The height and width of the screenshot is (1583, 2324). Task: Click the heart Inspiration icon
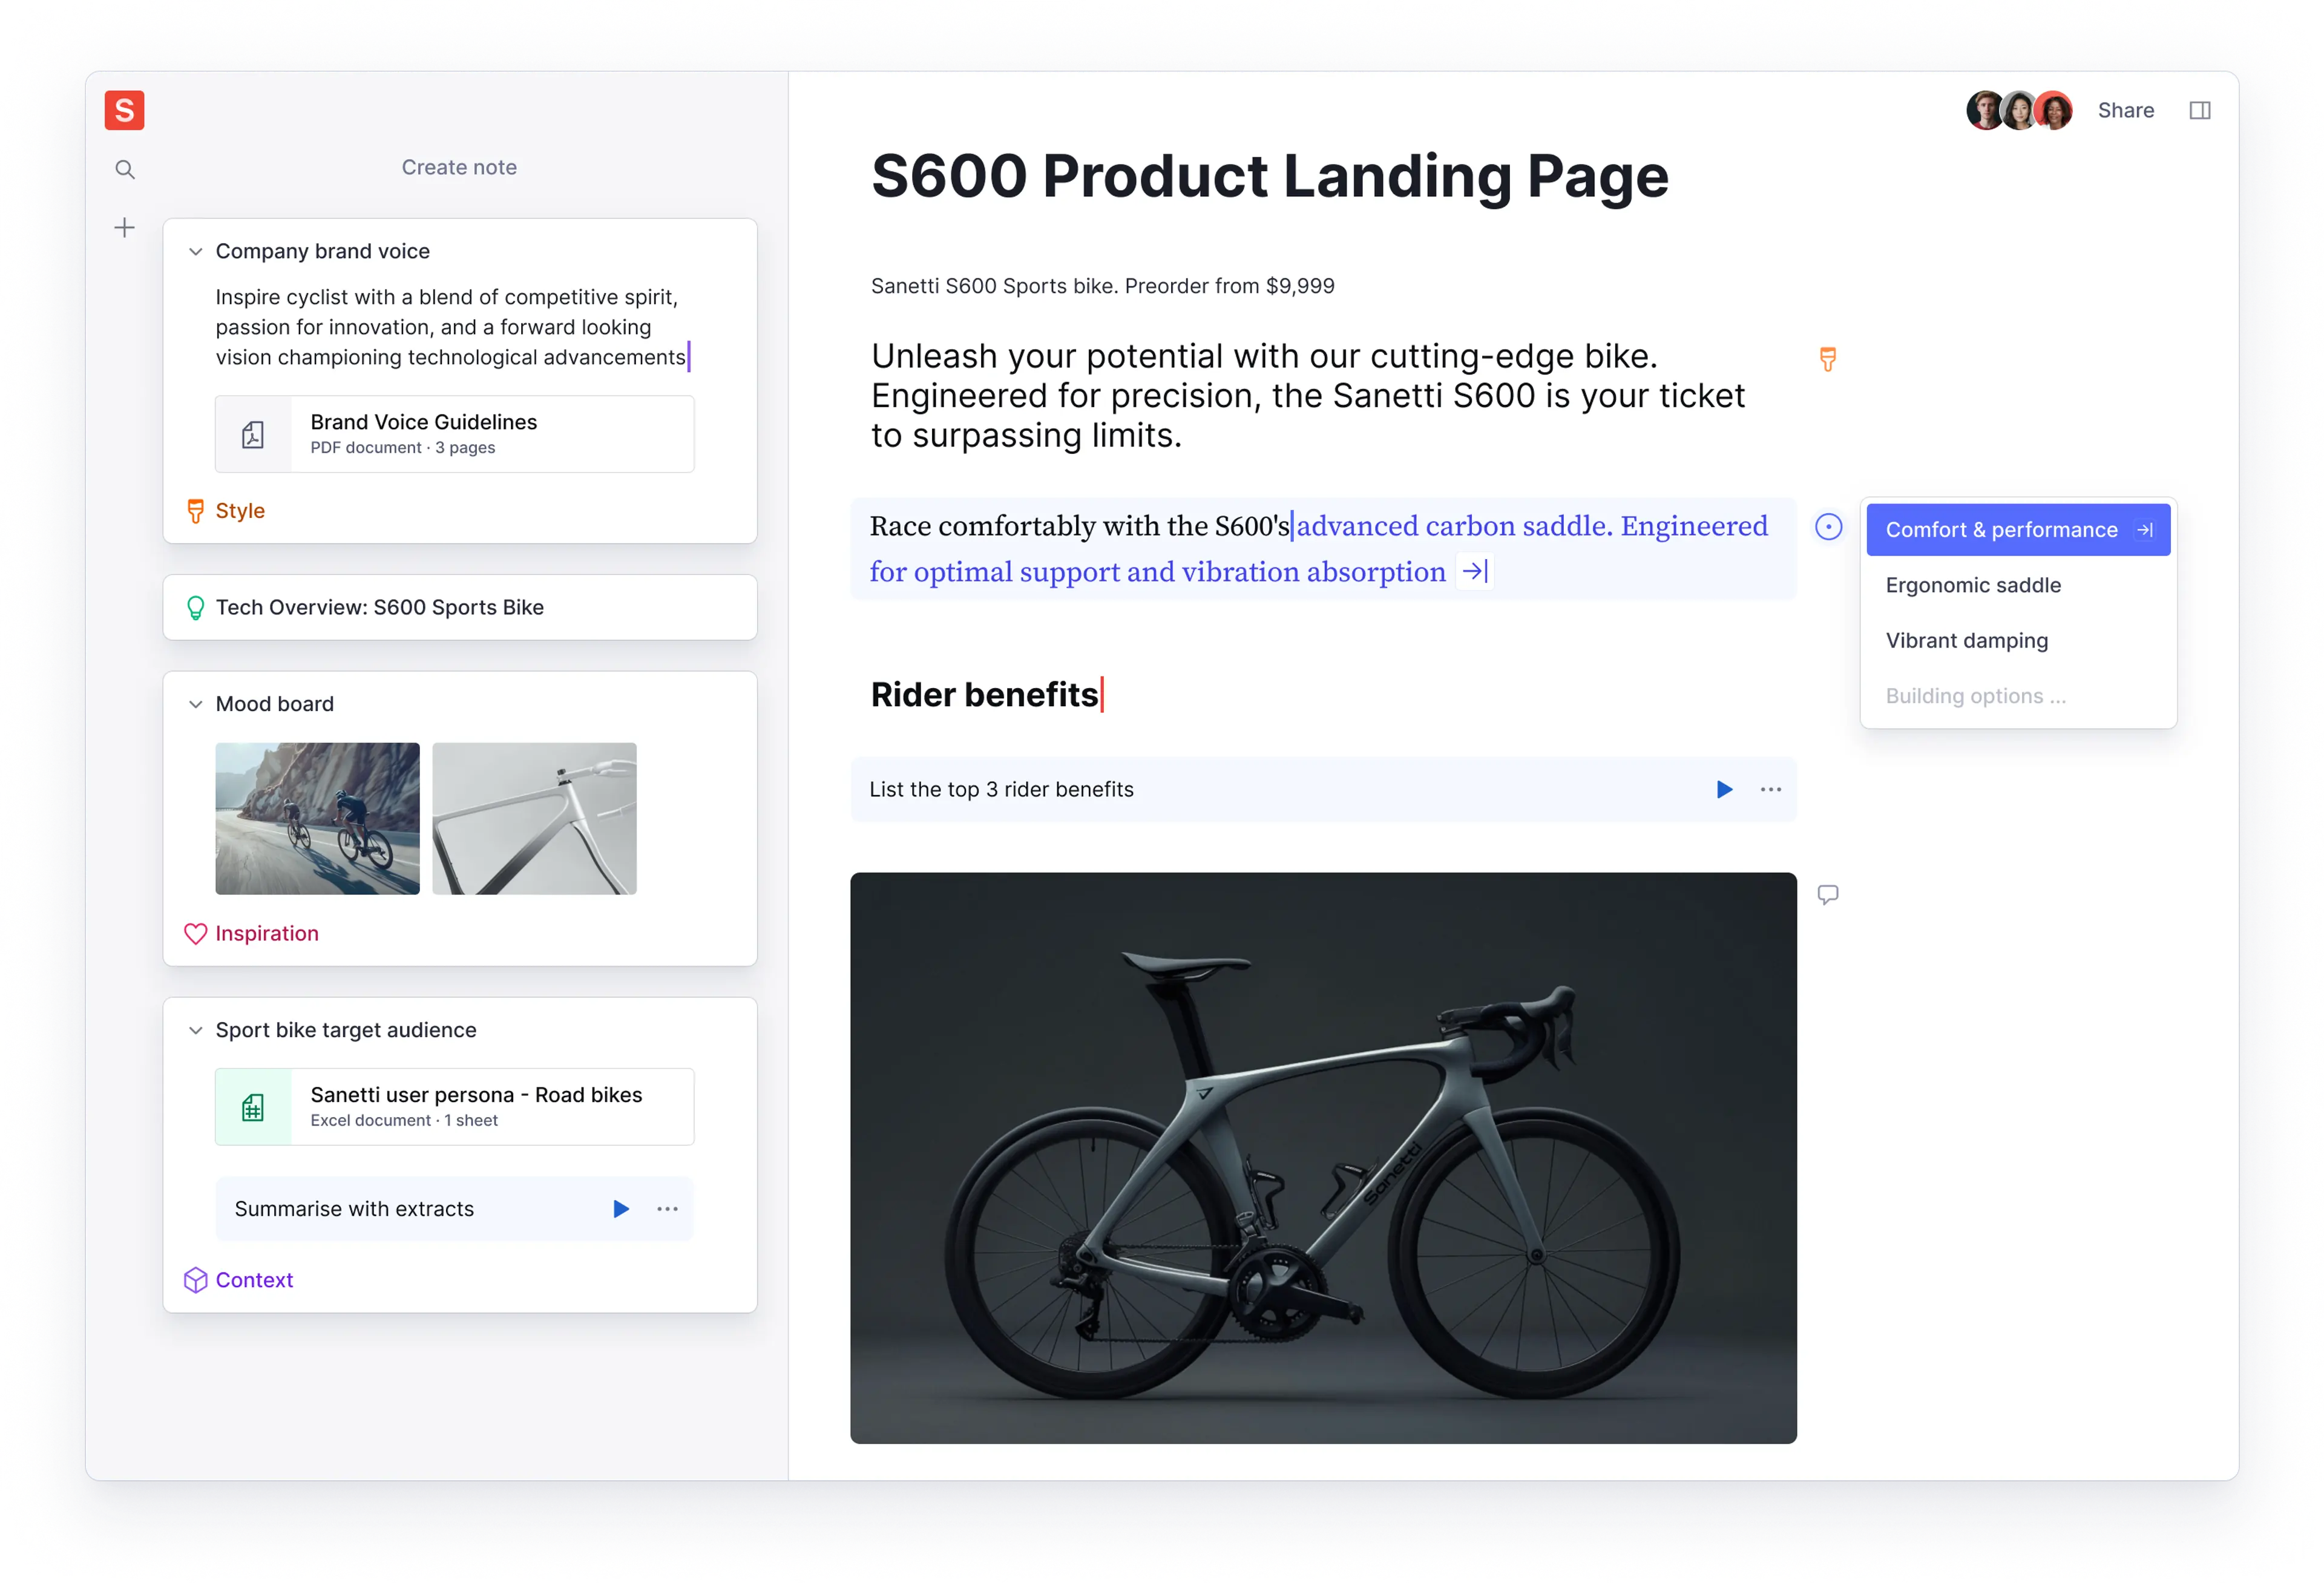[x=196, y=934]
